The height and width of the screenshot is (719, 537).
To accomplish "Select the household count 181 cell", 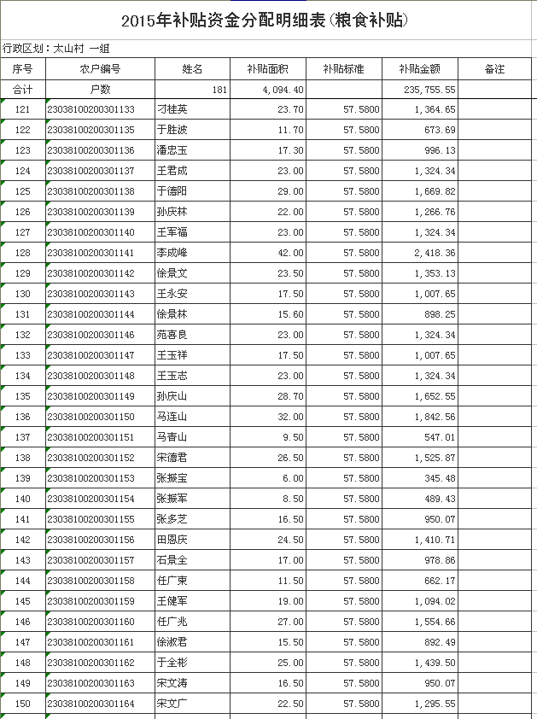I will pyautogui.click(x=193, y=90).
